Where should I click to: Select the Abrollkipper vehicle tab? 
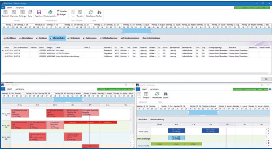10,38
